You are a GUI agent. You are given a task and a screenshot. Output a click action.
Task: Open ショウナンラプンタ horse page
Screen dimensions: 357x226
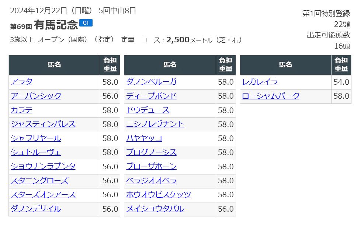pos(43,166)
